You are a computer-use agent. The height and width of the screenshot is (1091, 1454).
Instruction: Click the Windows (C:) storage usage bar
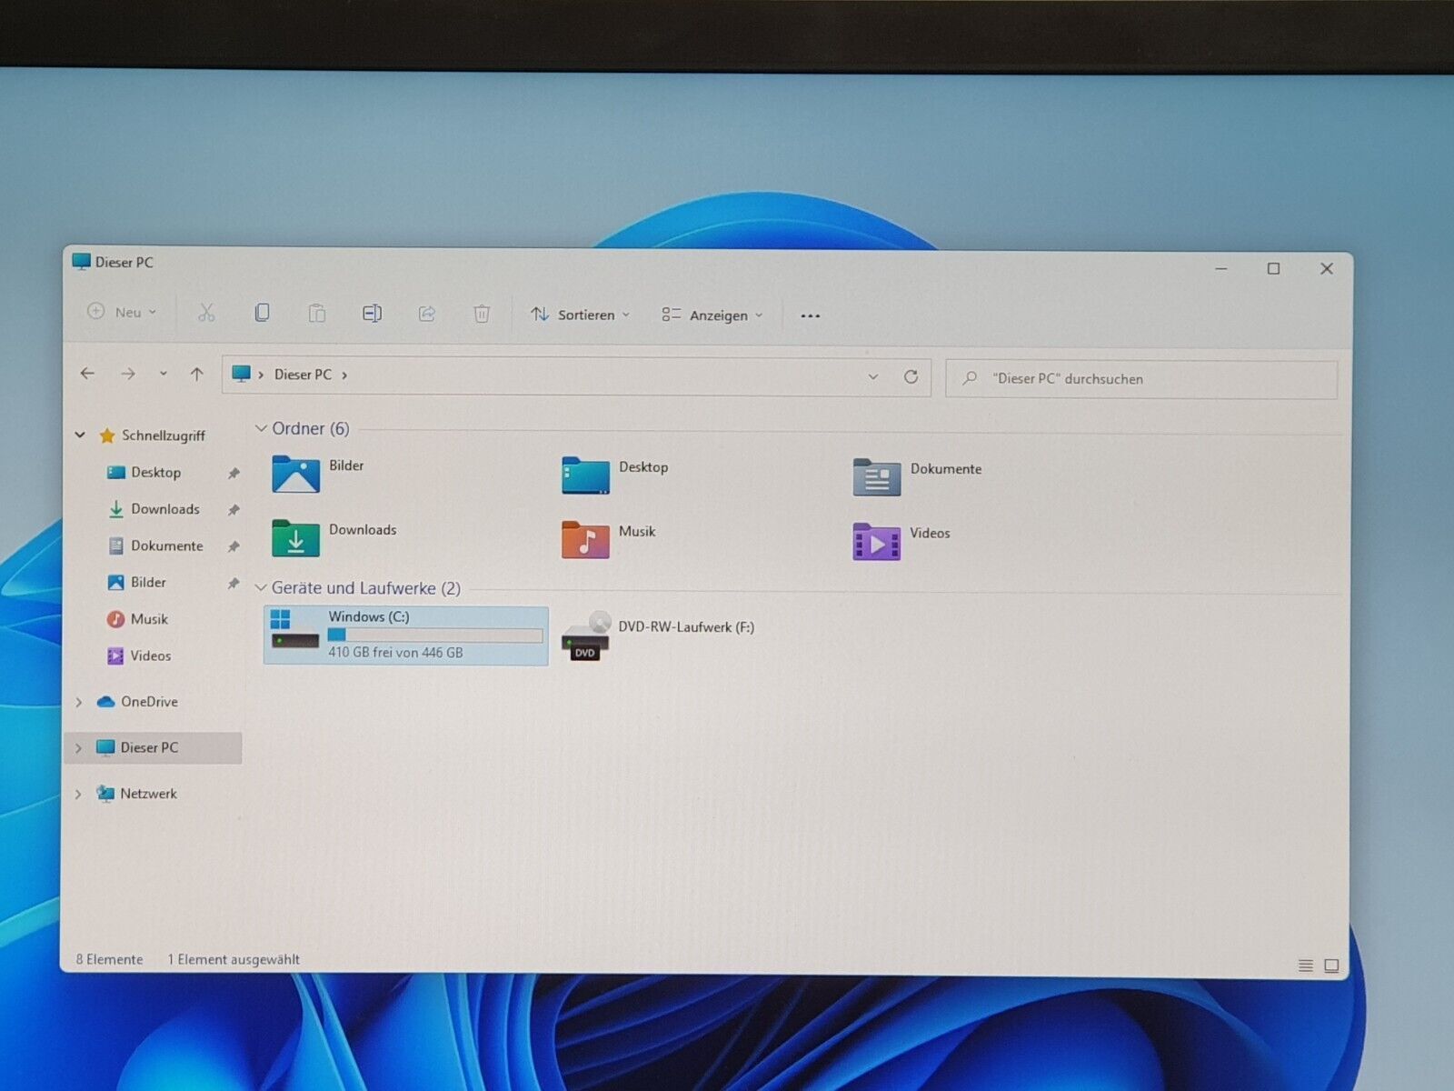pos(435,635)
